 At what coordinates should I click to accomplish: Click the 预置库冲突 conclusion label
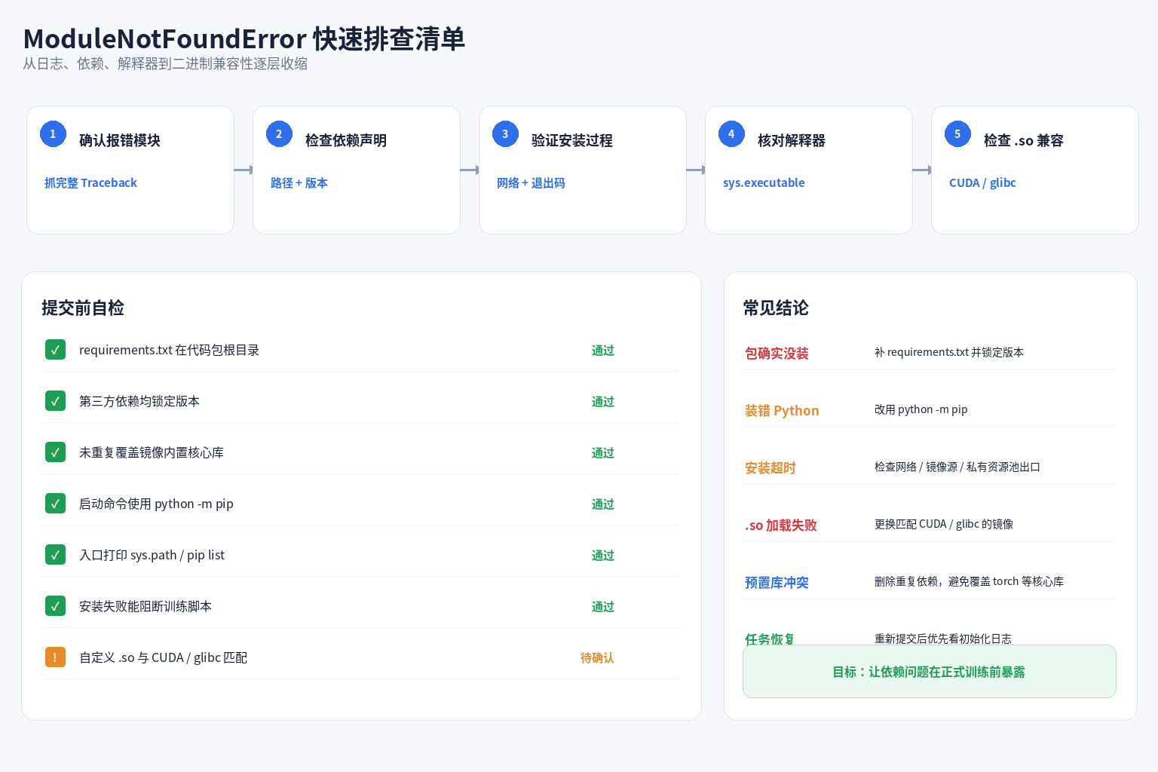pos(777,582)
